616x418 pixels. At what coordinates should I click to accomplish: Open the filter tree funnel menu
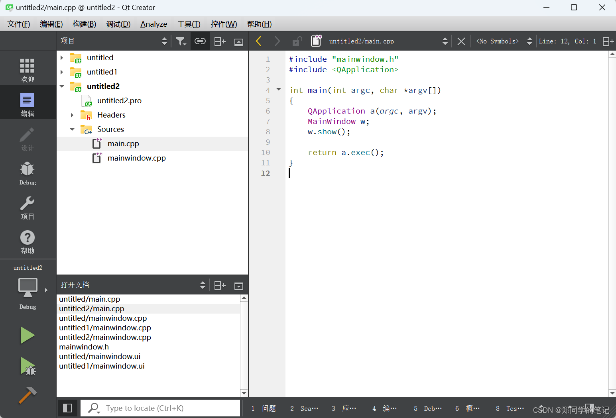(181, 41)
